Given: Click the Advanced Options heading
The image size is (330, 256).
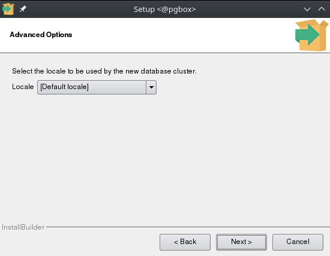Looking at the screenshot, I should (x=41, y=35).
